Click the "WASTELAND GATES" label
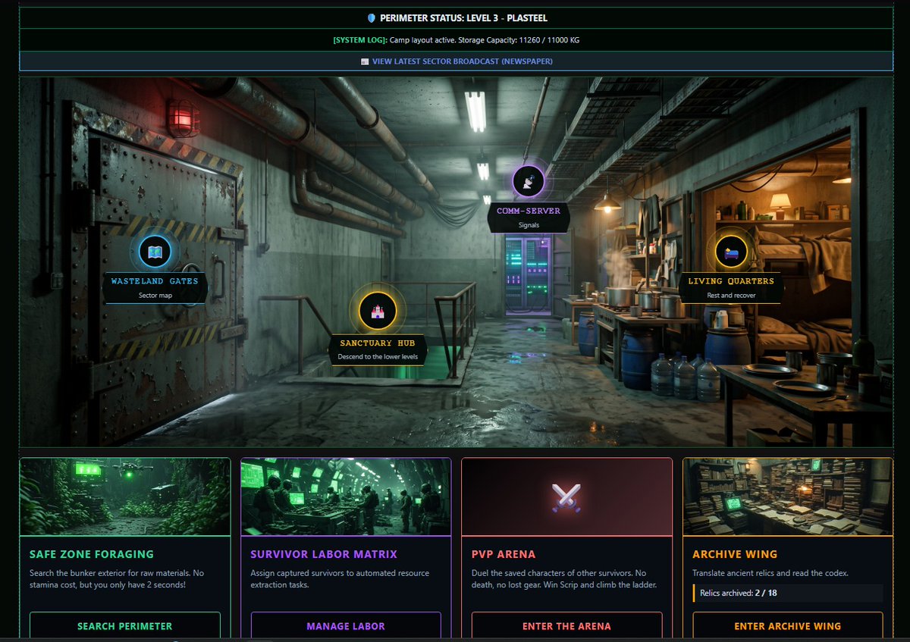This screenshot has width=910, height=642. 155,281
